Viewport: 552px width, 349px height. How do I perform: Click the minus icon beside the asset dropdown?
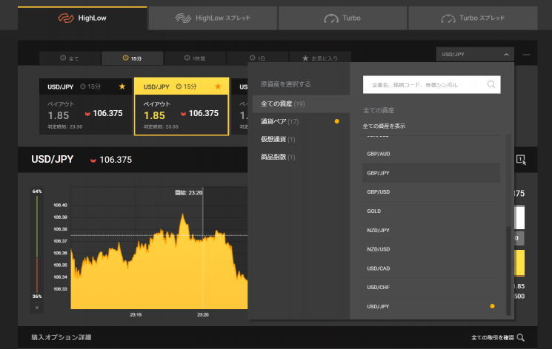click(x=526, y=55)
